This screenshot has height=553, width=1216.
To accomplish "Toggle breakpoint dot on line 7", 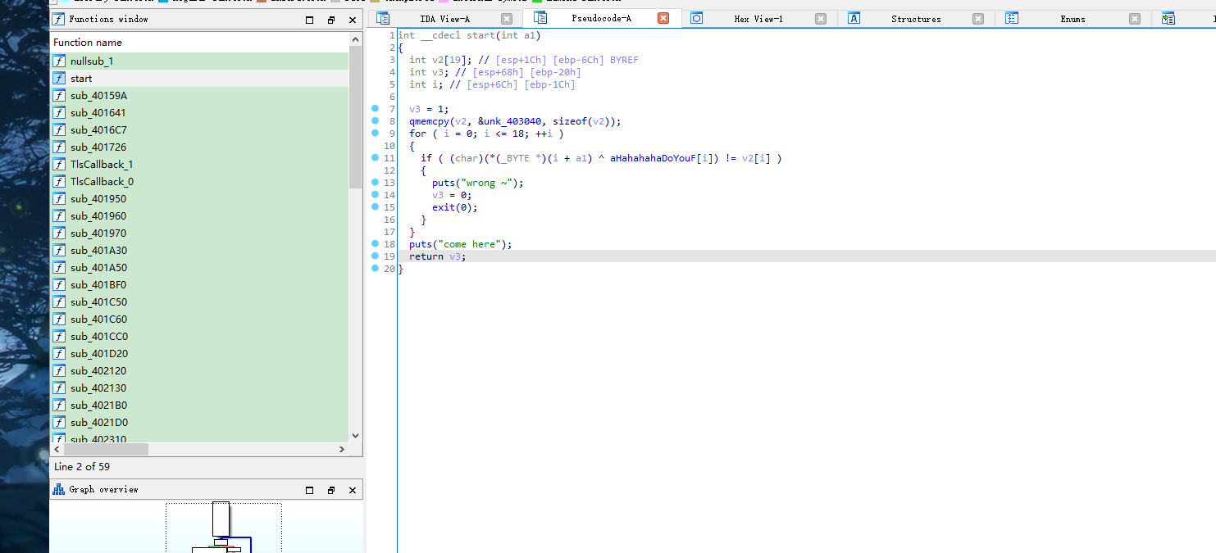I will point(376,108).
